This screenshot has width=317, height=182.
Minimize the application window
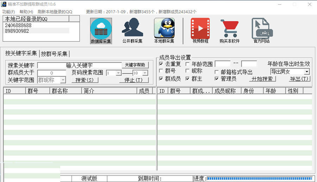tap(280, 5)
